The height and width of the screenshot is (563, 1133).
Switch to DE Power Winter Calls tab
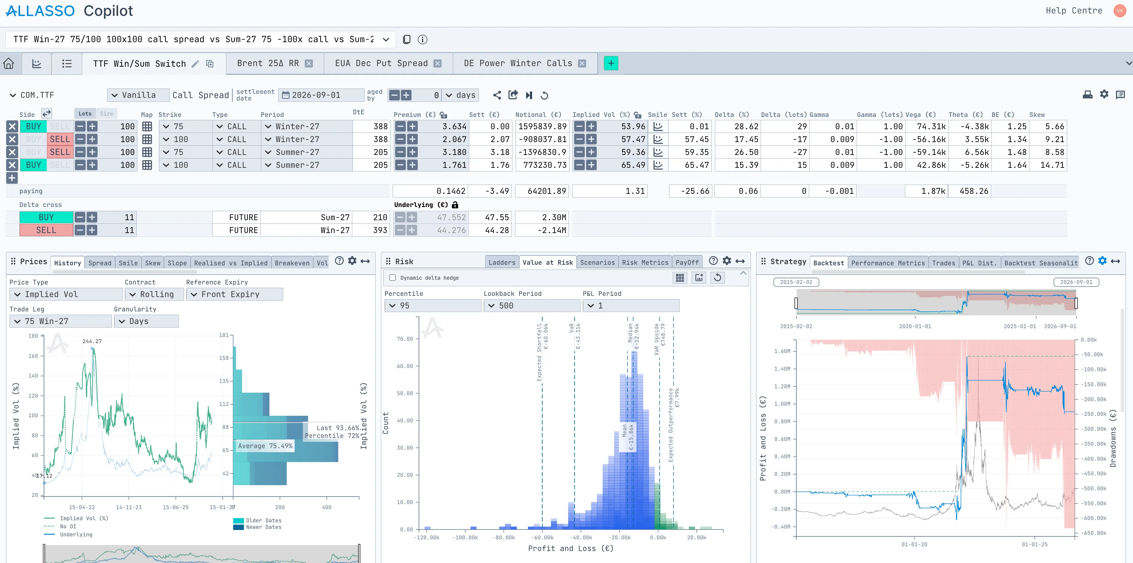[518, 63]
